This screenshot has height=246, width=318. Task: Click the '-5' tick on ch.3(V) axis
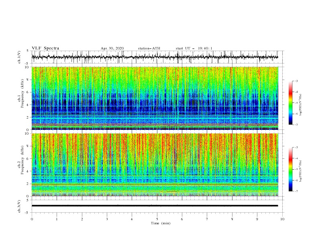[x=27, y=213]
